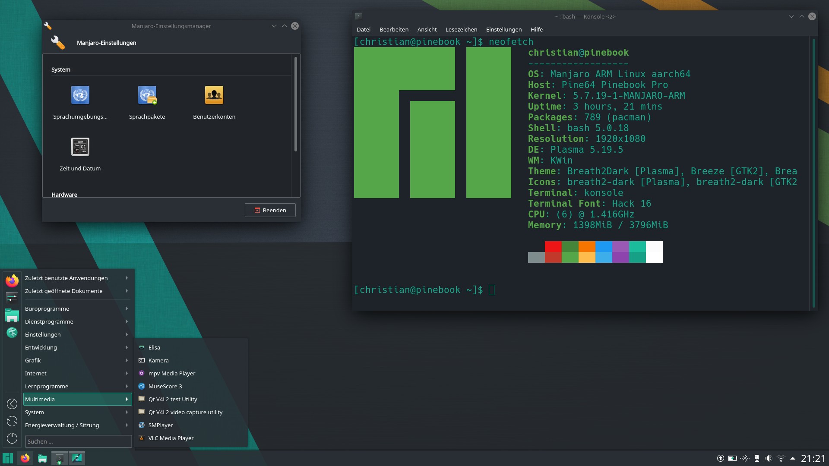Open updates notifier in system tray
829x466 pixels.
click(720, 459)
